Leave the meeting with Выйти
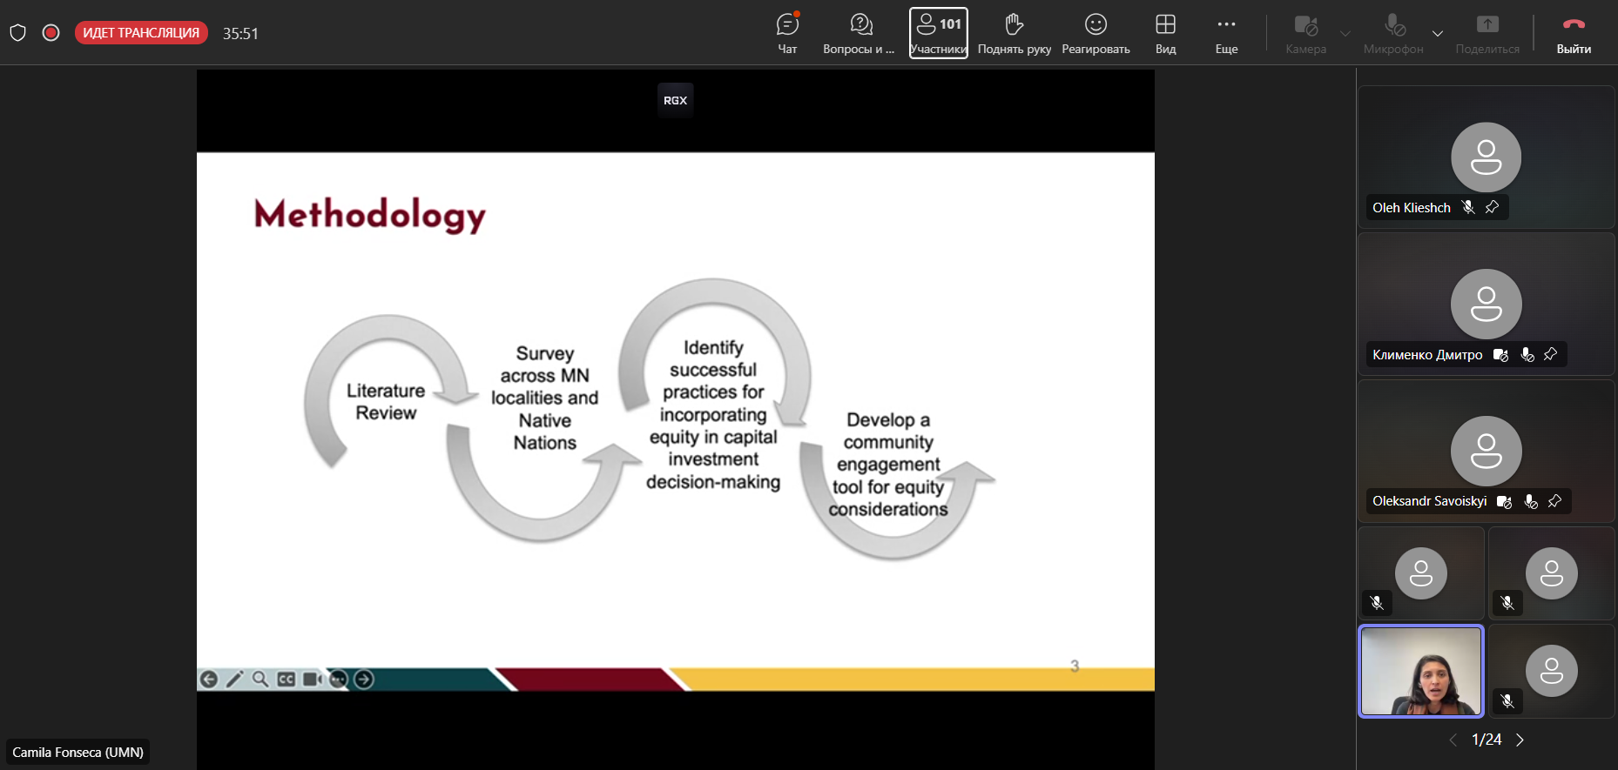Screen dimensions: 1618x770 click(x=1574, y=33)
